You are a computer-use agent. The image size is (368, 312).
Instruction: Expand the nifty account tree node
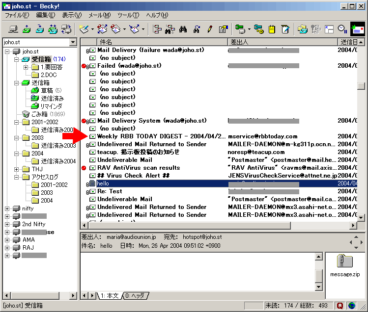(x=7, y=208)
